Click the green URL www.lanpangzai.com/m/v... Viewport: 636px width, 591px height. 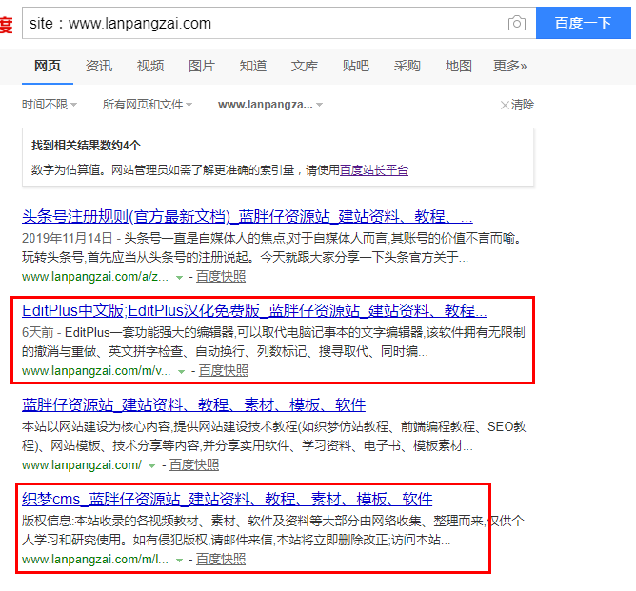[x=96, y=370]
